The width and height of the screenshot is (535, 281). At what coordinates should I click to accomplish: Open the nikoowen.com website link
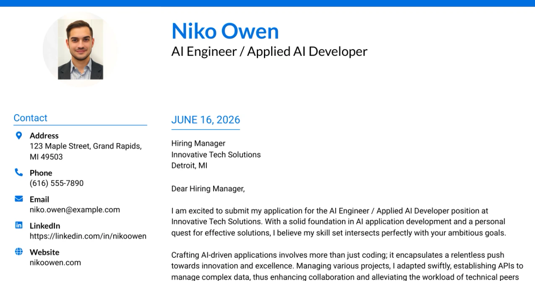tap(55, 262)
